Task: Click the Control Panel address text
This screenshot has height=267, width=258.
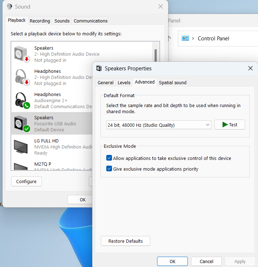Action: coord(213,39)
